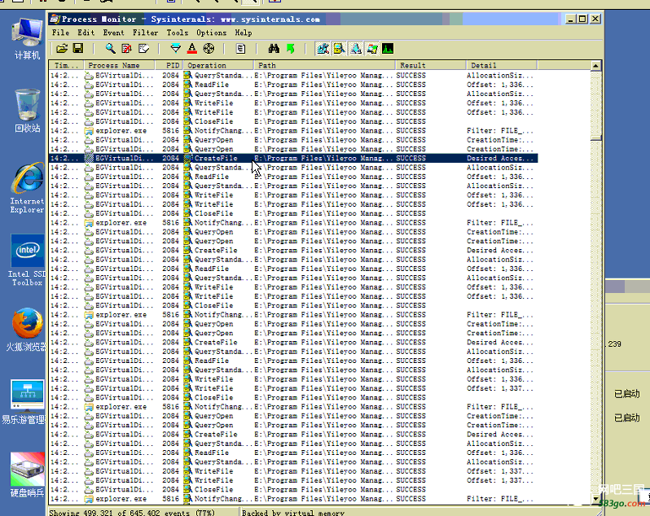Open Highlight settings with the red A icon
The height and width of the screenshot is (516, 650).
(192, 49)
